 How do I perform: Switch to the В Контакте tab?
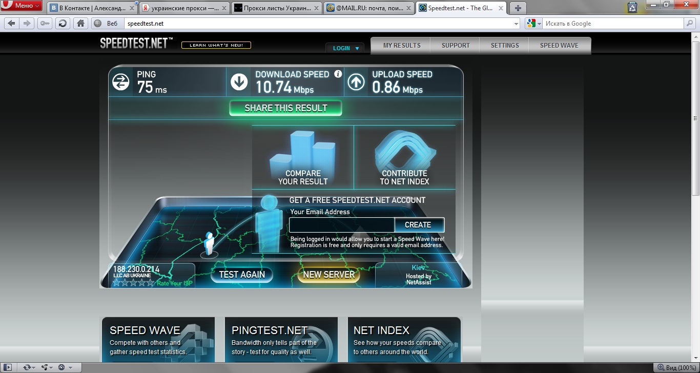click(x=91, y=8)
